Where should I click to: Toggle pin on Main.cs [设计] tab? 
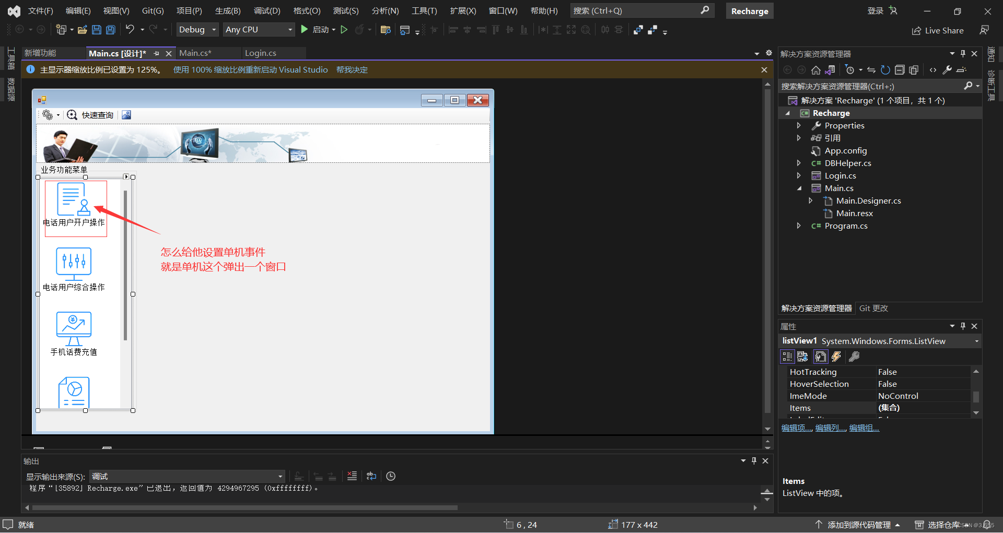156,53
